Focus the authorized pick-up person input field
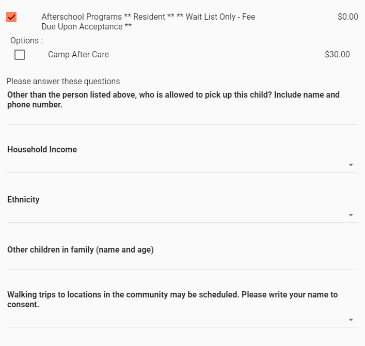Screen dimensions: 365x346 [x=182, y=118]
